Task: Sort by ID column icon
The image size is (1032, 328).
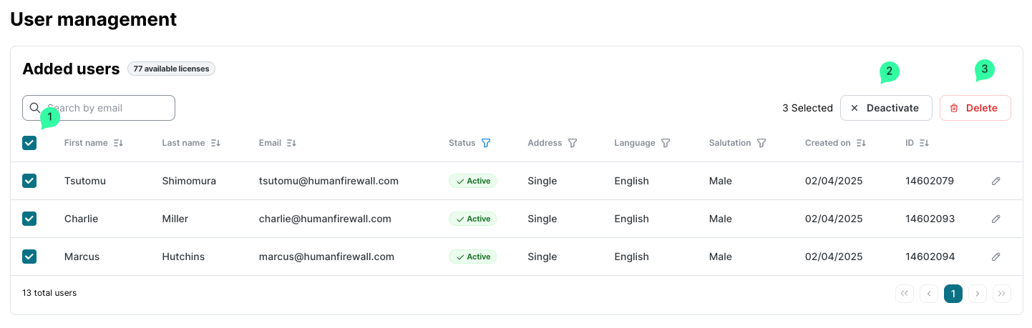Action: 925,143
